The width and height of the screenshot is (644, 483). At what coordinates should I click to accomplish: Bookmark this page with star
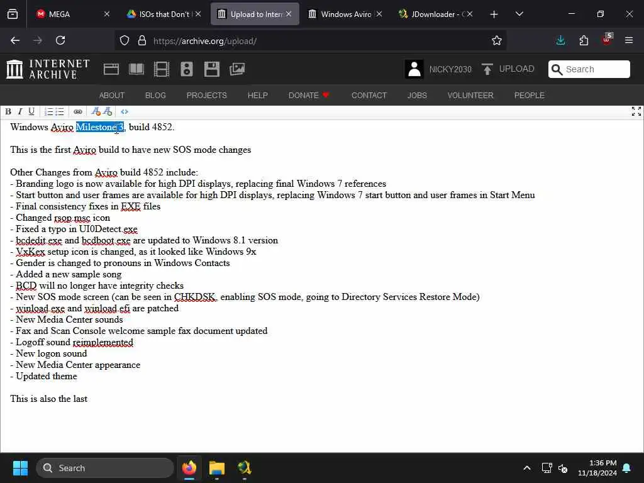[x=497, y=41]
